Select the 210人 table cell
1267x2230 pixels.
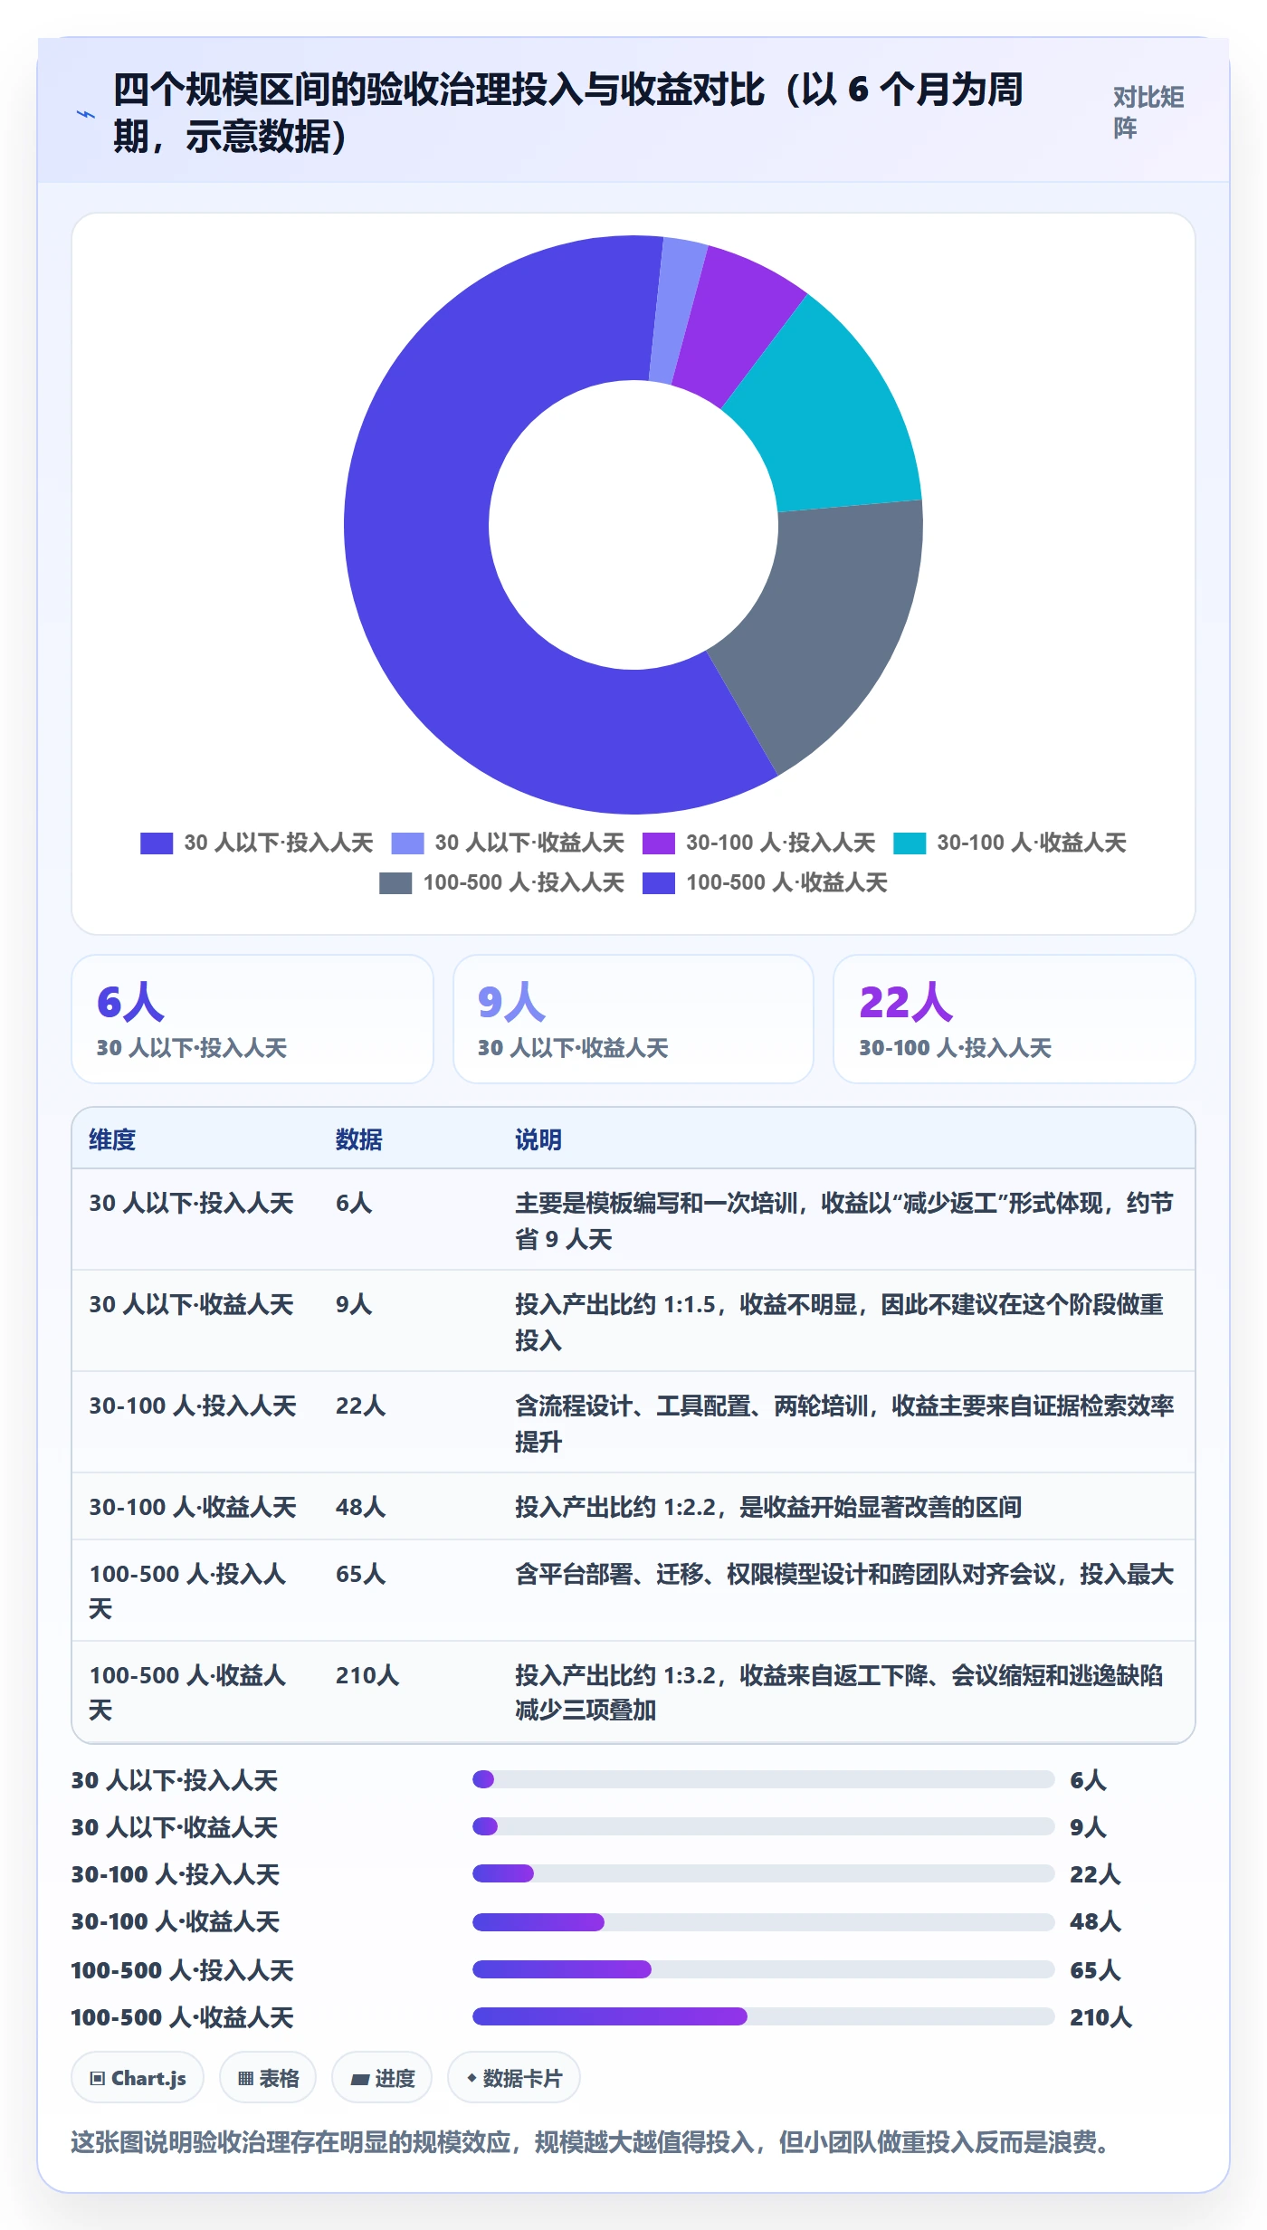point(367,1675)
